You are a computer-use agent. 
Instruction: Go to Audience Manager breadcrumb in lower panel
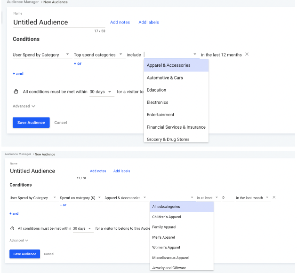coord(18,154)
